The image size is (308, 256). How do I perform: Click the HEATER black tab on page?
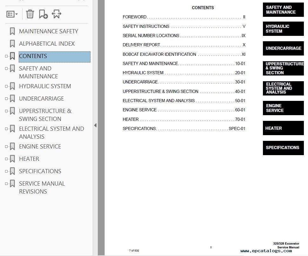tap(283, 128)
